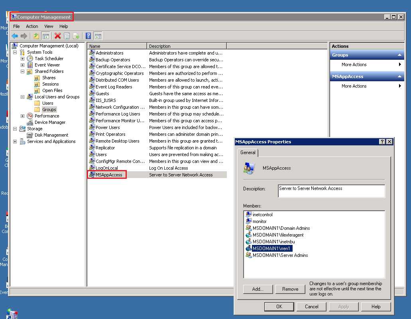The image size is (411, 319).
Task: Click the Domain Admins member icon
Action: click(248, 228)
